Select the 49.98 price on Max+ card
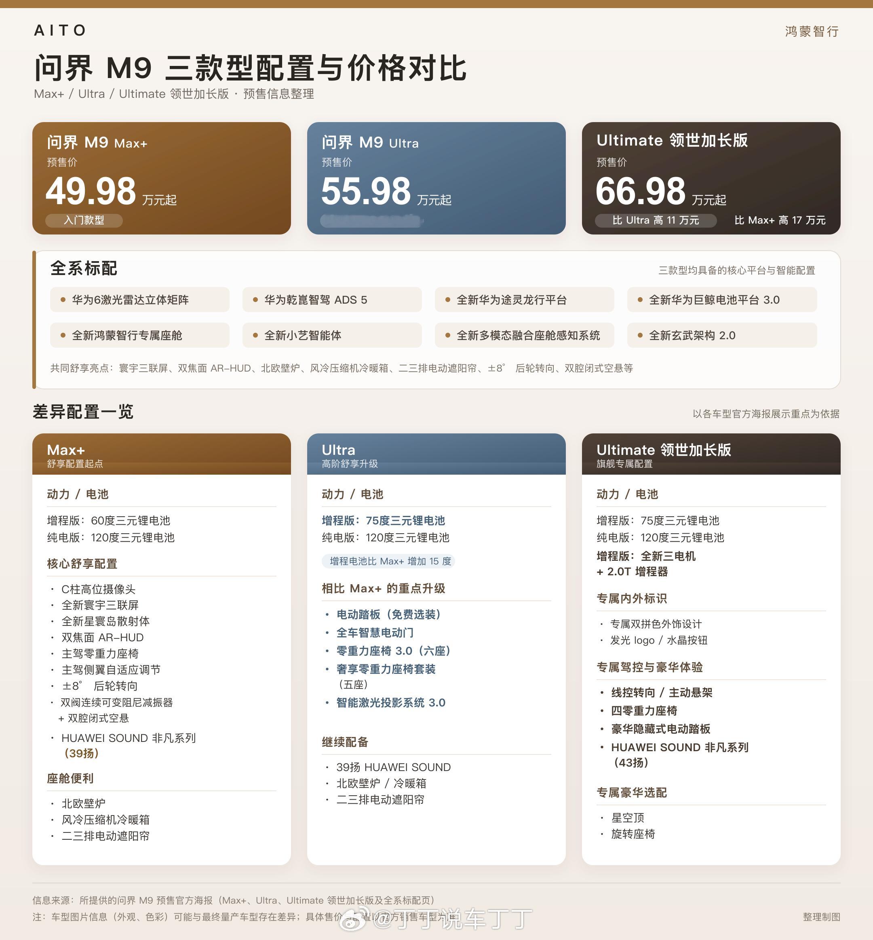This screenshot has width=873, height=940. coord(91,191)
